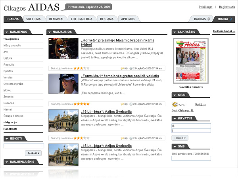Open the Mūsų pasaulis category
238x180 pixels.
coord(12,46)
